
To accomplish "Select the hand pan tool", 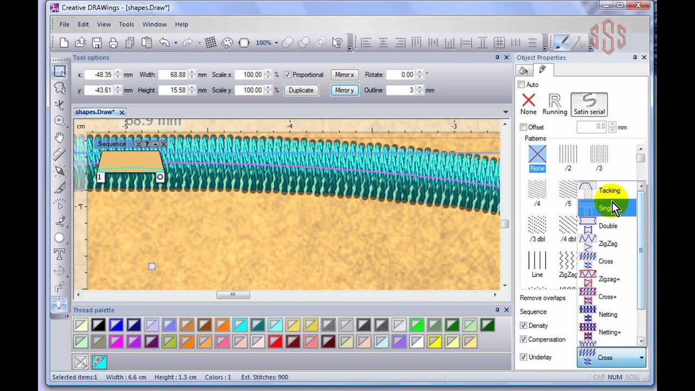I will [x=60, y=137].
